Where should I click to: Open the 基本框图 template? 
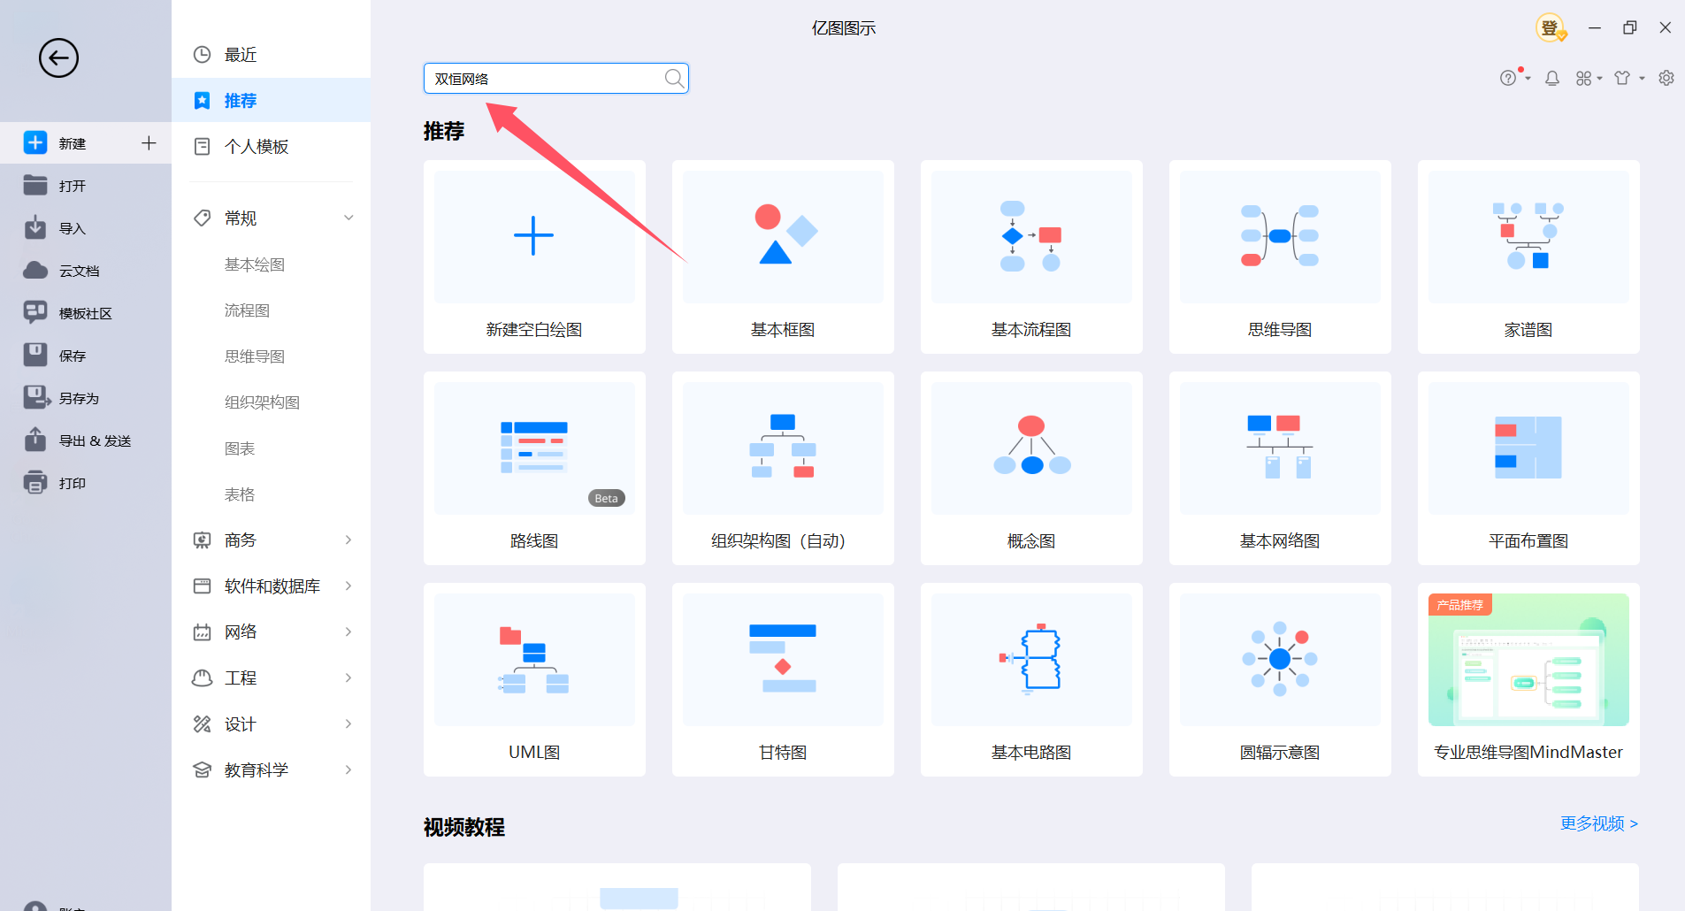783,256
